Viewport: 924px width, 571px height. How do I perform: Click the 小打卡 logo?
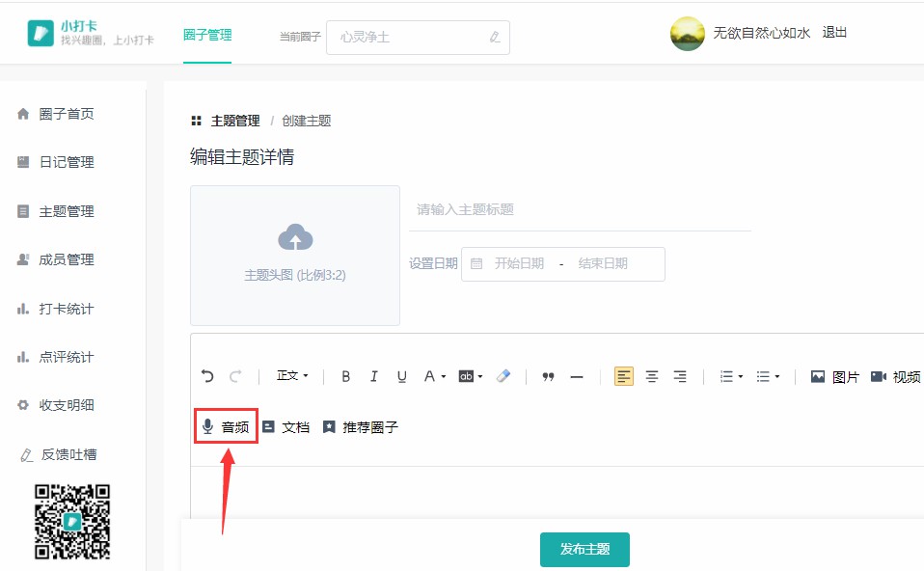pyautogui.click(x=91, y=33)
